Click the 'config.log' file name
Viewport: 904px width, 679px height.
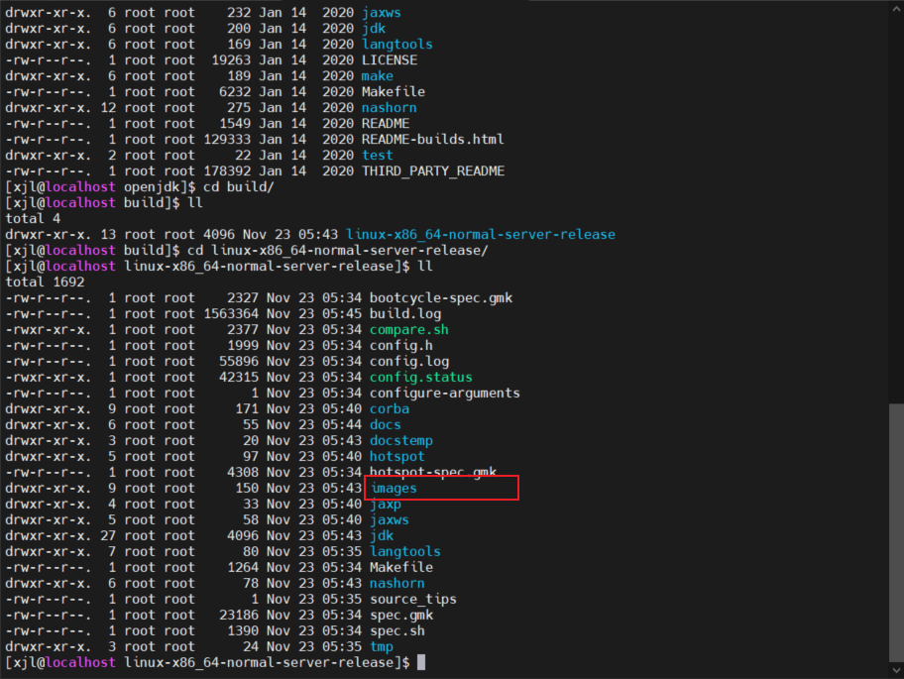pos(409,362)
